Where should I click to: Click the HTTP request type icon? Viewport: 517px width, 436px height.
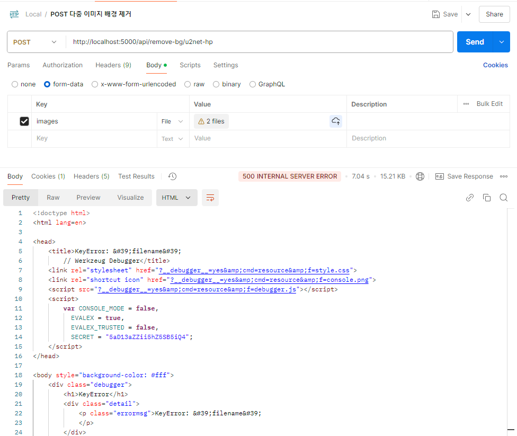coord(14,14)
